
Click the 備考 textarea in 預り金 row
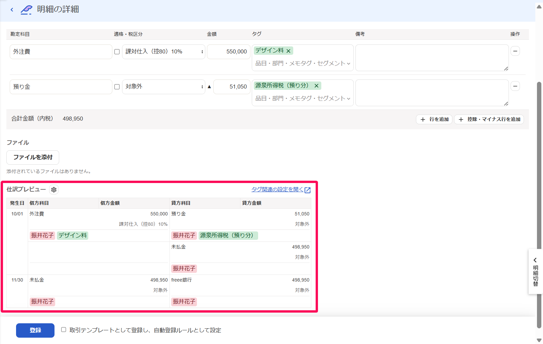(432, 93)
